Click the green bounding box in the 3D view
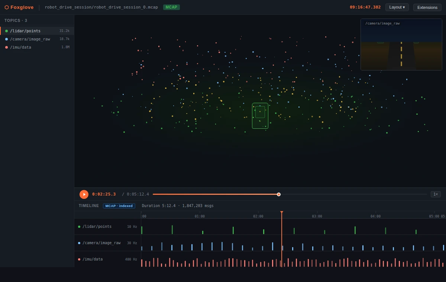446x282 pixels. coord(260,116)
